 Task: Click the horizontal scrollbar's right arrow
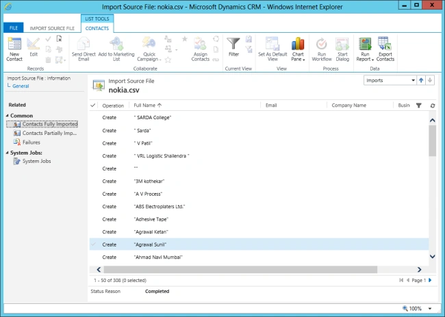pyautogui.click(x=419, y=269)
